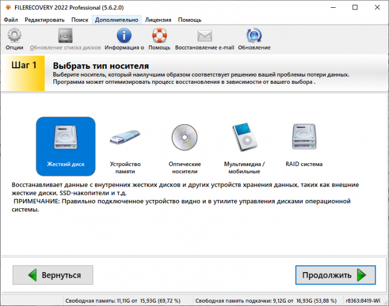Open the Информация о info icon
This screenshot has width=389, height=306.
click(124, 36)
